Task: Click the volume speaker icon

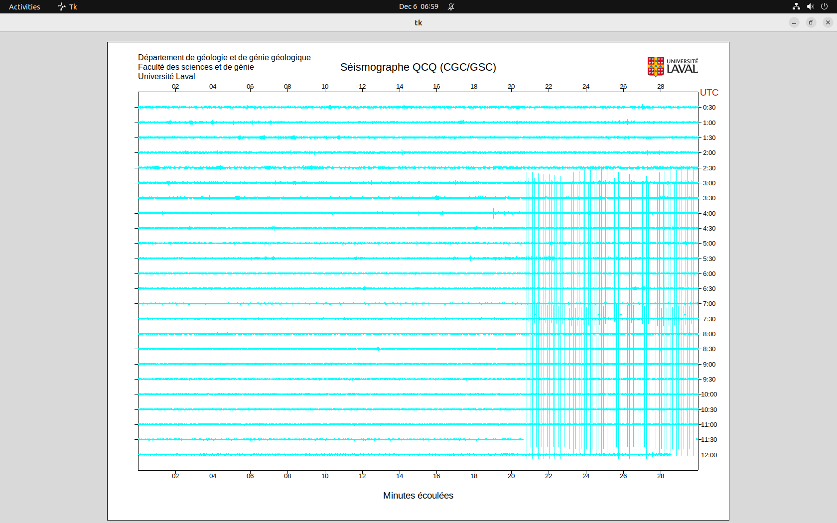Action: (810, 6)
